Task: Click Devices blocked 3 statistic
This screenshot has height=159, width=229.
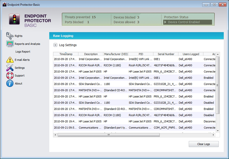Action: [126, 17]
